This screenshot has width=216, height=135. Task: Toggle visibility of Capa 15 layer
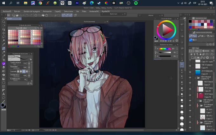190,66
